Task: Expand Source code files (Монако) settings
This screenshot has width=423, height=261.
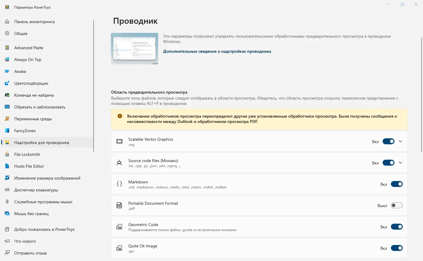Action: click(400, 163)
